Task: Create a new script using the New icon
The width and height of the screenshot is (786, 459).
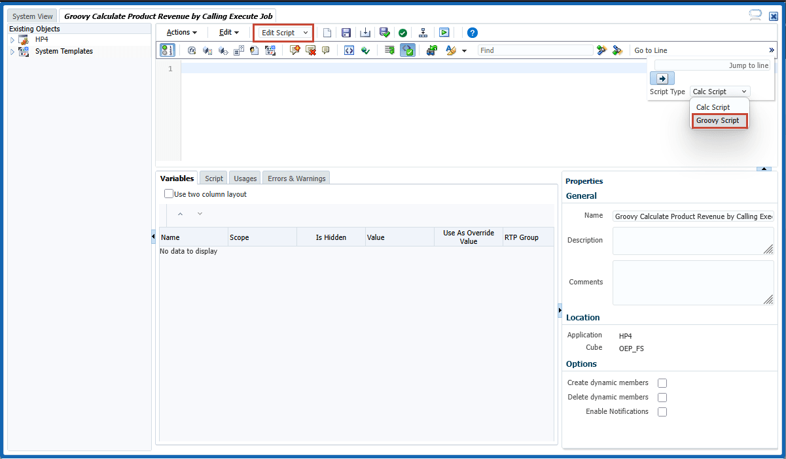Action: 327,33
